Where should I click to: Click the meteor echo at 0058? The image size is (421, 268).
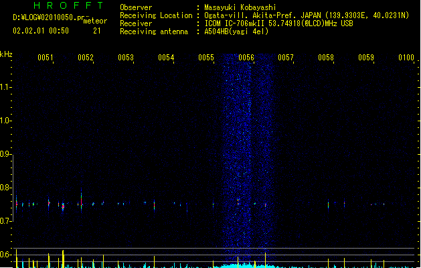[x=328, y=205]
